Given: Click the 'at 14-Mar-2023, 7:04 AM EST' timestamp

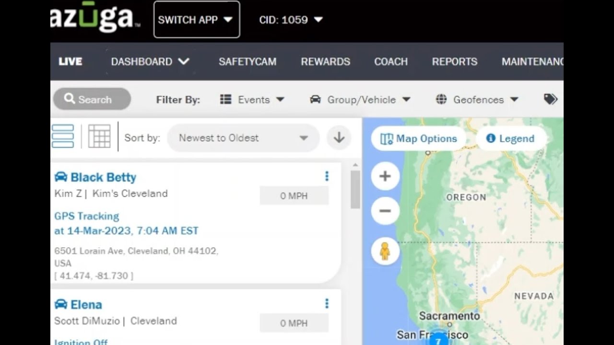Looking at the screenshot, I should click(x=126, y=230).
